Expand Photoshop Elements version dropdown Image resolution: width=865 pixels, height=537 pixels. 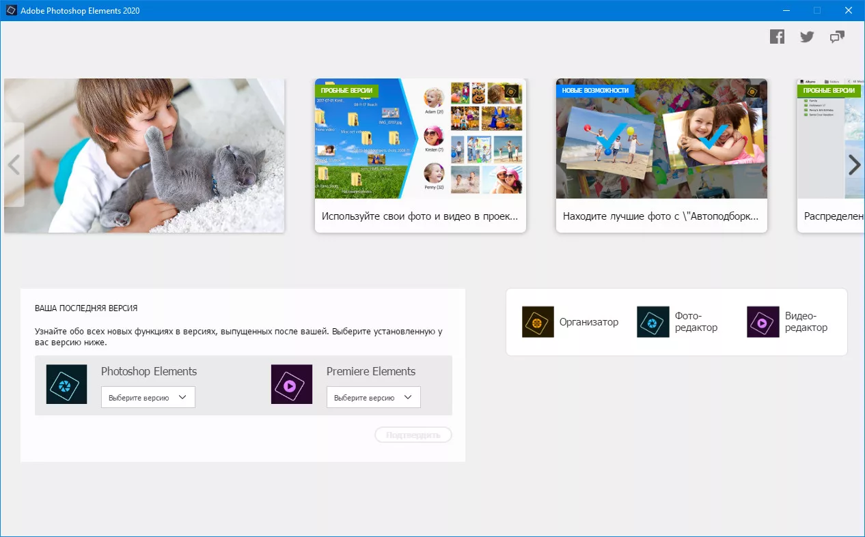pos(148,397)
